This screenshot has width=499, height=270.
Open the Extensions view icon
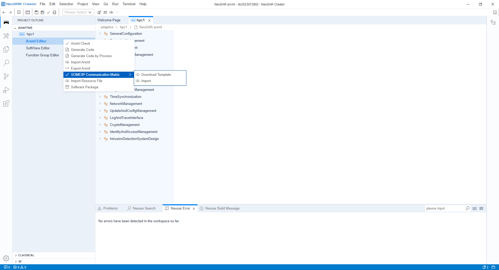6,104
